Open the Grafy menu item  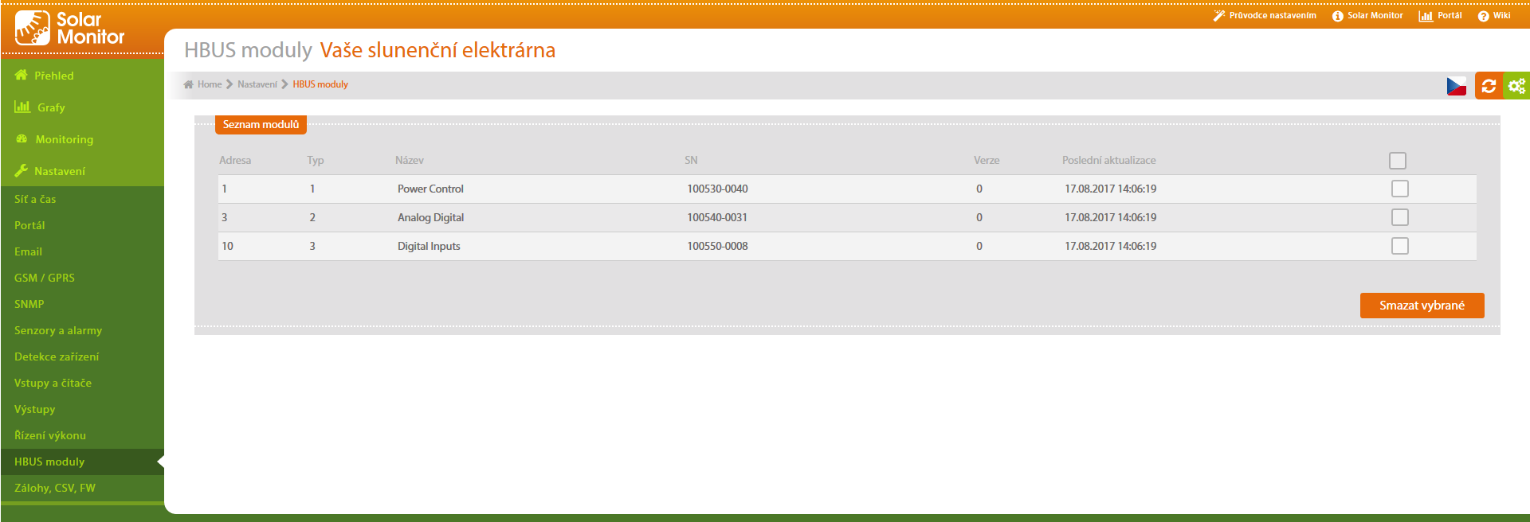coord(51,107)
